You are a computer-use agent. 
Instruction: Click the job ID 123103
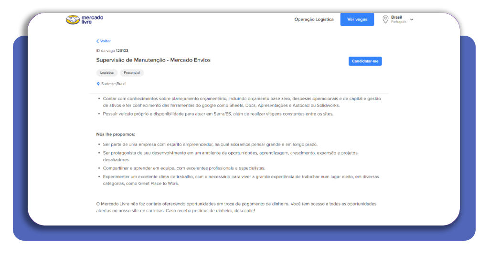pos(122,50)
